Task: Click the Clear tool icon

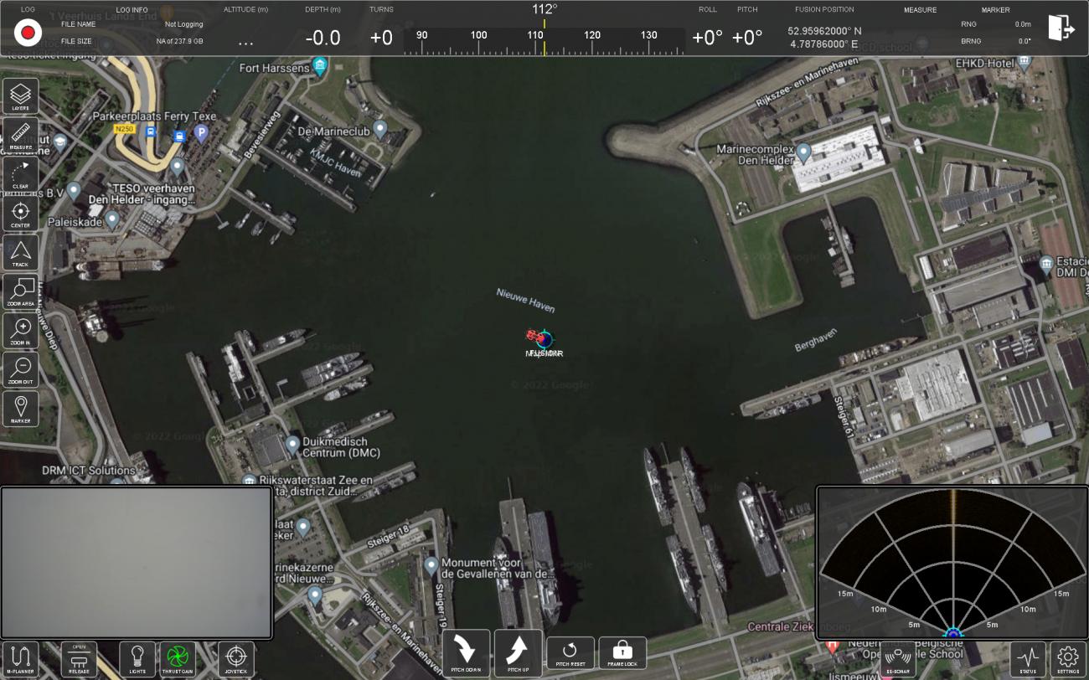Action: tap(20, 175)
